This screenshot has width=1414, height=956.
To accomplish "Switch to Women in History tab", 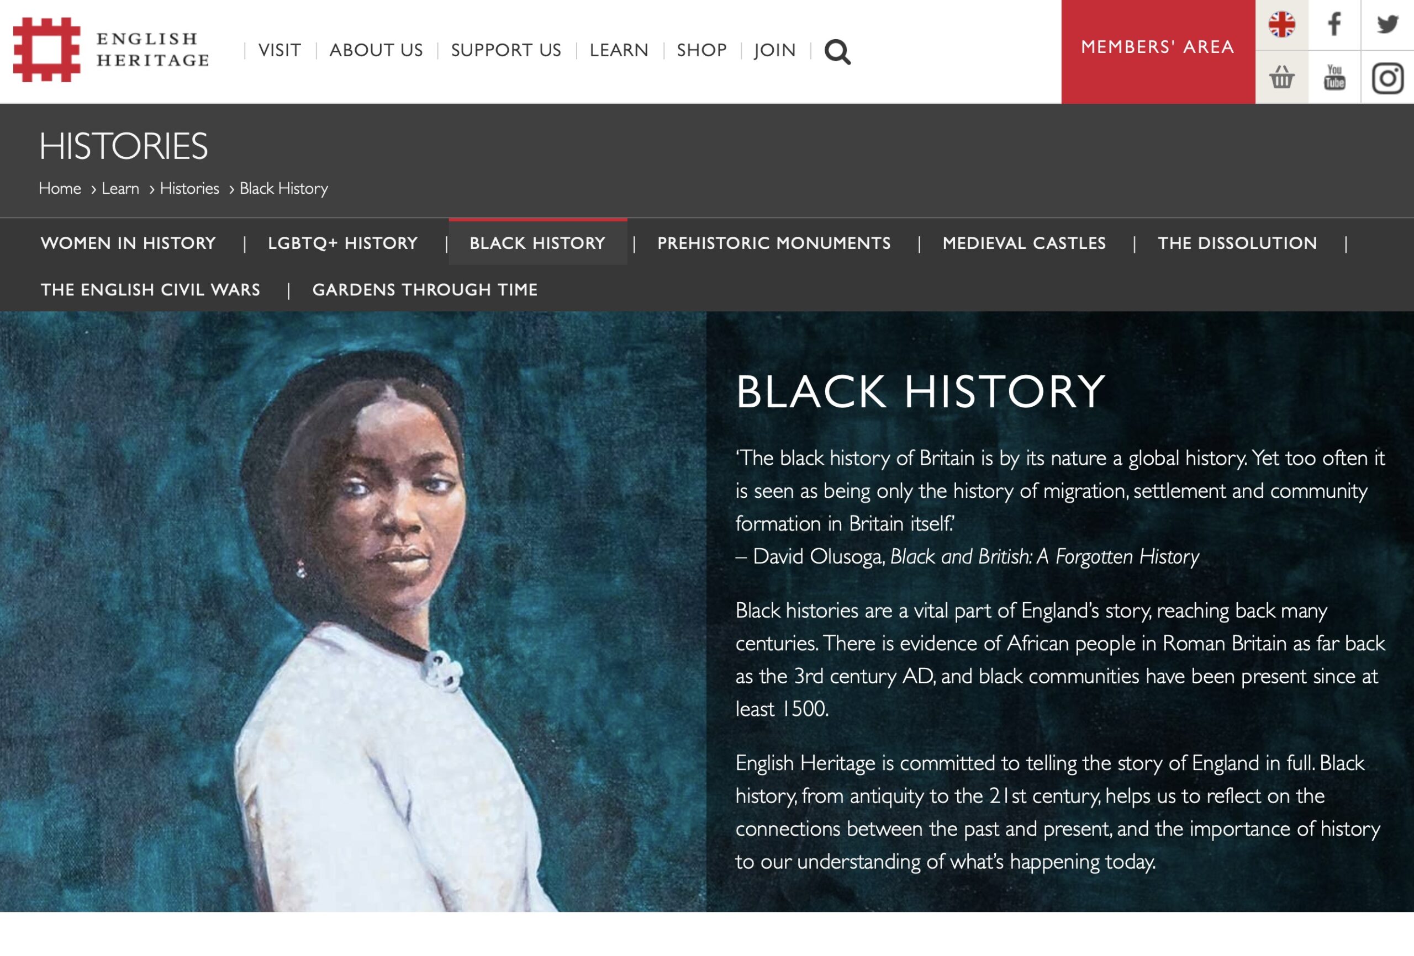I will coord(128,243).
